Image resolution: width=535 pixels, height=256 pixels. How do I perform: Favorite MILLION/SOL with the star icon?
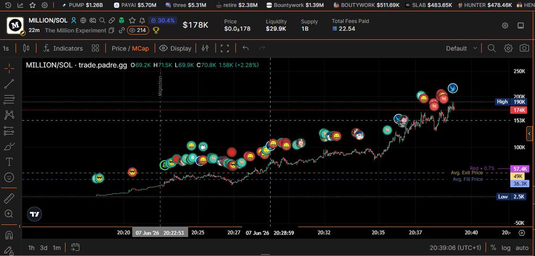click(x=131, y=20)
